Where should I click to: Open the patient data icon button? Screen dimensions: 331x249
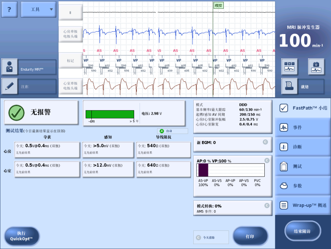tap(9, 67)
